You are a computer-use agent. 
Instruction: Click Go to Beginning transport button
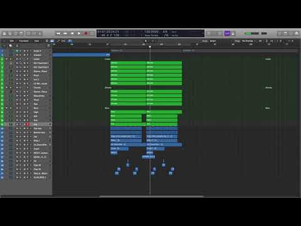click(x=72, y=33)
